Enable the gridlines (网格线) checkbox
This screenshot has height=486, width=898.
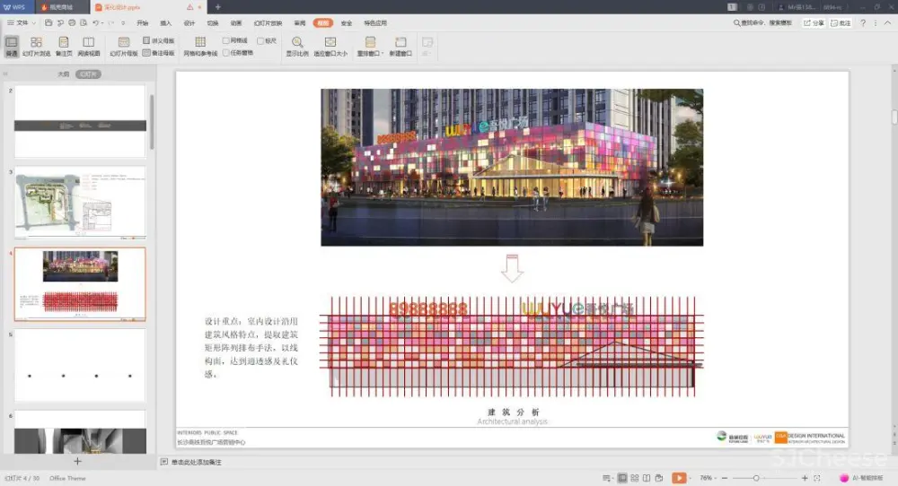[x=226, y=41]
